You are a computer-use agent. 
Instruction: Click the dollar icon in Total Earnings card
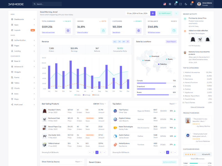pyautogui.click(x=68, y=31)
